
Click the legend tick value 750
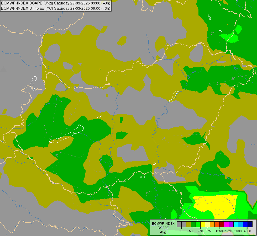click(x=210, y=231)
